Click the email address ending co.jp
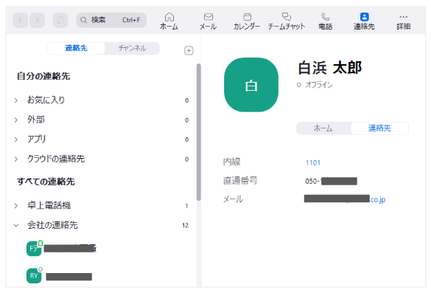 345,199
